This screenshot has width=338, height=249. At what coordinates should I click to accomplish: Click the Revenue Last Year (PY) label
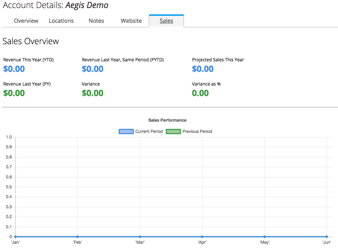(x=27, y=84)
